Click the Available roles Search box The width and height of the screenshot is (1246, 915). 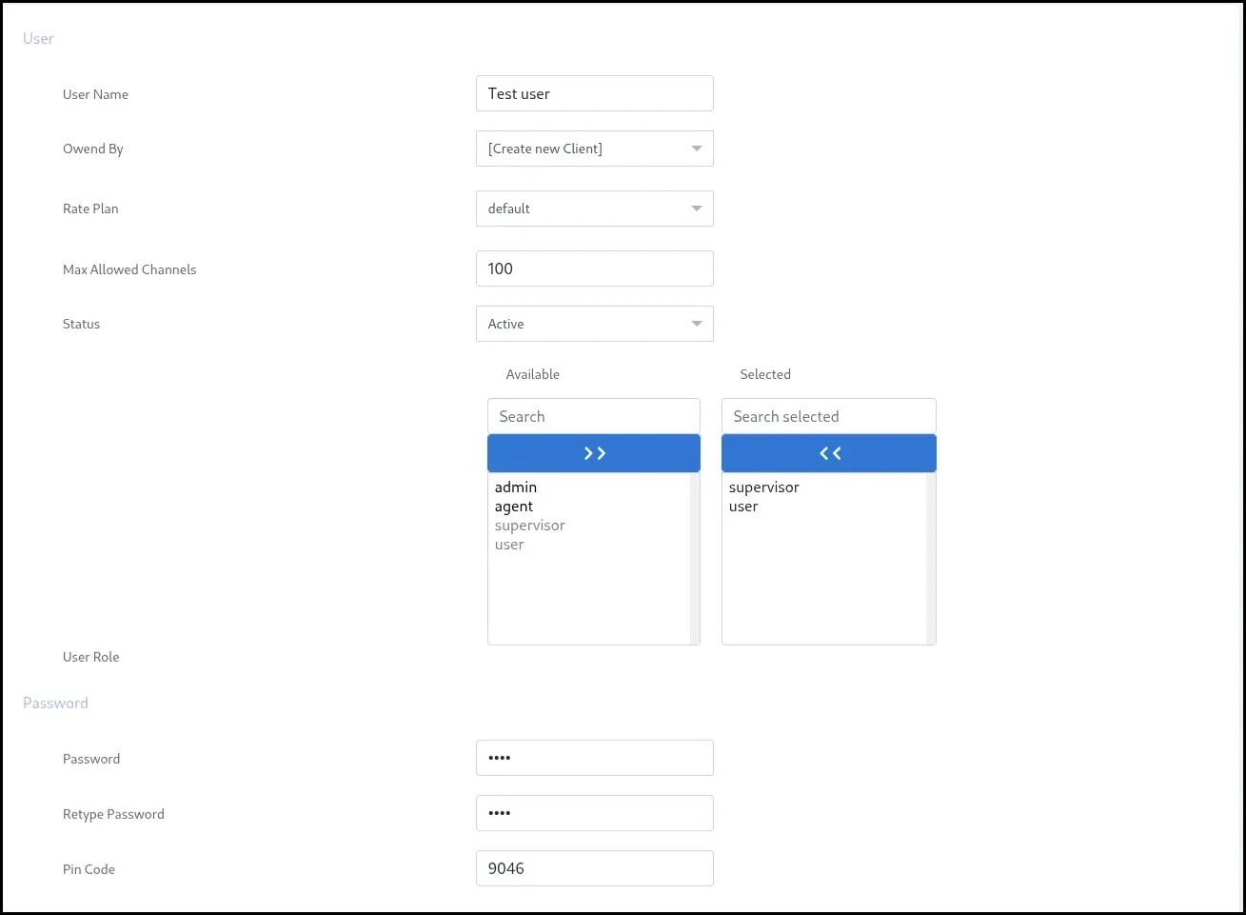(594, 416)
